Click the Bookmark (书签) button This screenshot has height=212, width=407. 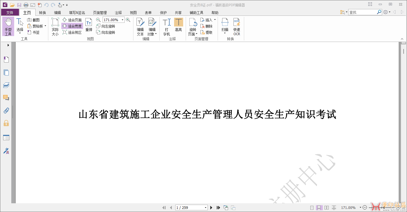[34, 32]
